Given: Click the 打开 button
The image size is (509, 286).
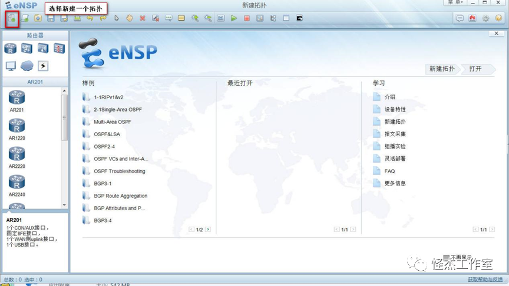Looking at the screenshot, I should tap(477, 69).
